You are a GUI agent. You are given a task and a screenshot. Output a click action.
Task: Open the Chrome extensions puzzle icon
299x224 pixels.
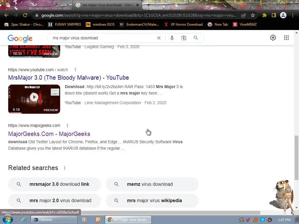tap(264, 15)
